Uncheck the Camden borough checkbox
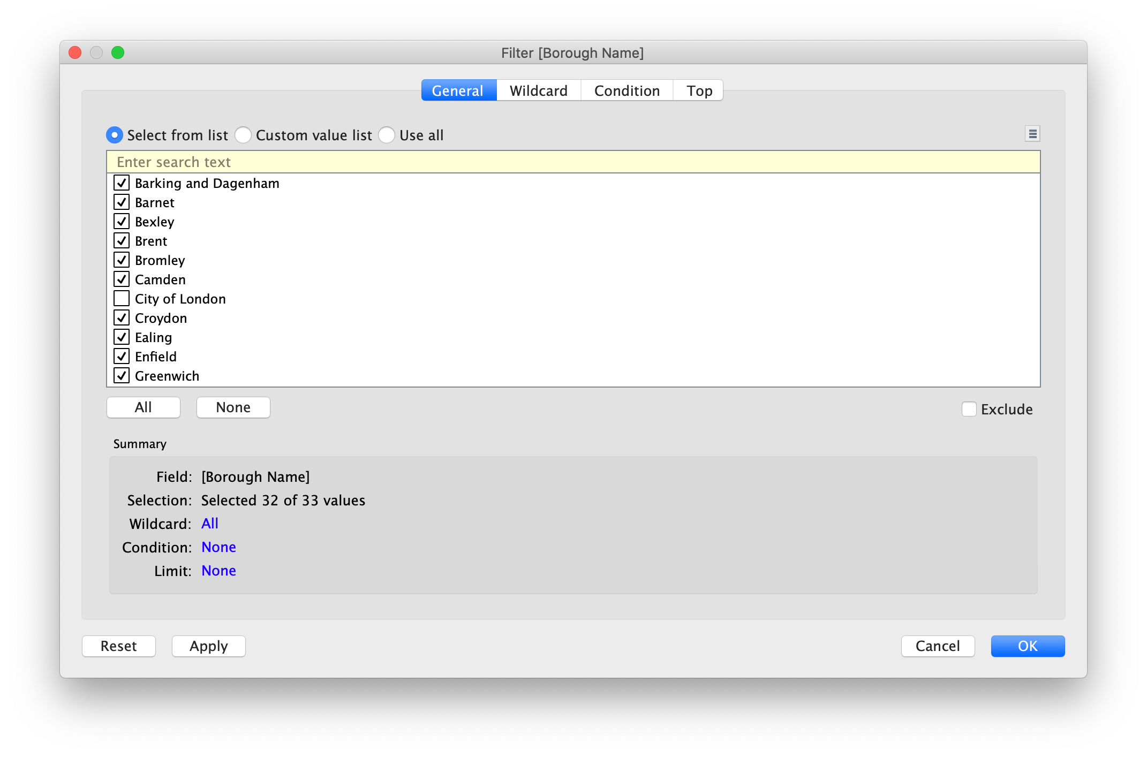The image size is (1147, 757). [x=122, y=279]
